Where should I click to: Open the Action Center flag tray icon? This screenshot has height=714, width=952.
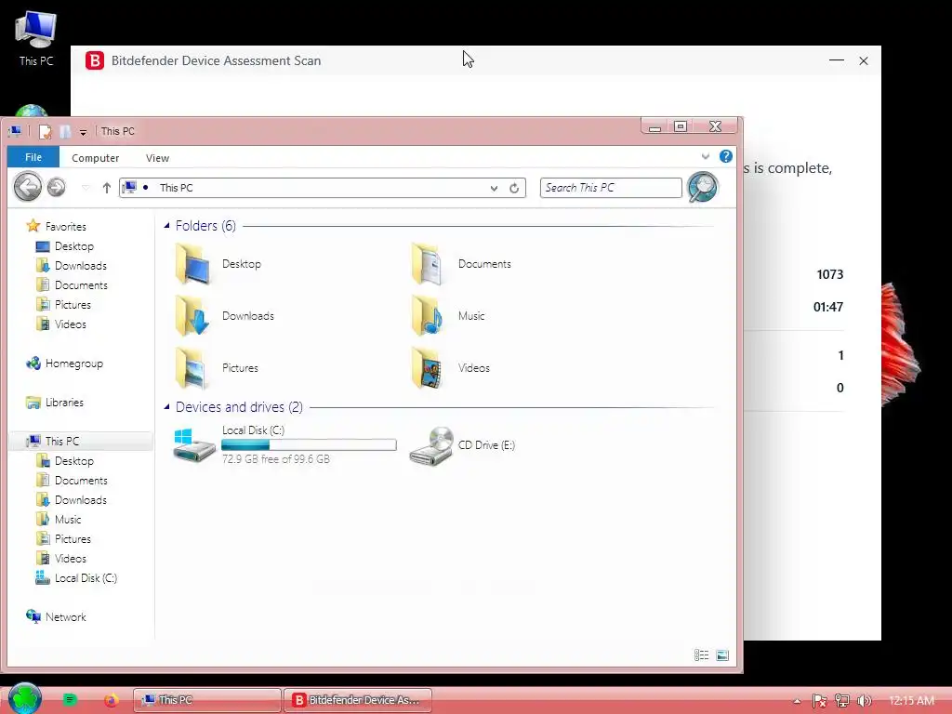820,701
